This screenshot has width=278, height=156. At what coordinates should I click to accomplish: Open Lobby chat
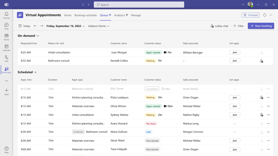[219, 26]
